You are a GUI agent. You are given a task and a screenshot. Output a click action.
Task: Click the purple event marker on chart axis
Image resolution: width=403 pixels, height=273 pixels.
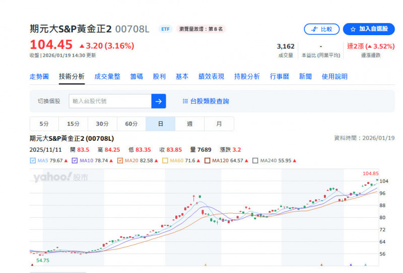coord(351,264)
